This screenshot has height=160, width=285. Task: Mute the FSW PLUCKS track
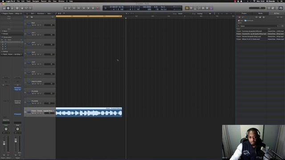pos(33,84)
